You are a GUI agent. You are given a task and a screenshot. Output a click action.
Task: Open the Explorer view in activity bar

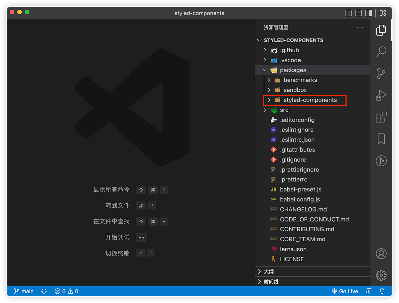(381, 30)
